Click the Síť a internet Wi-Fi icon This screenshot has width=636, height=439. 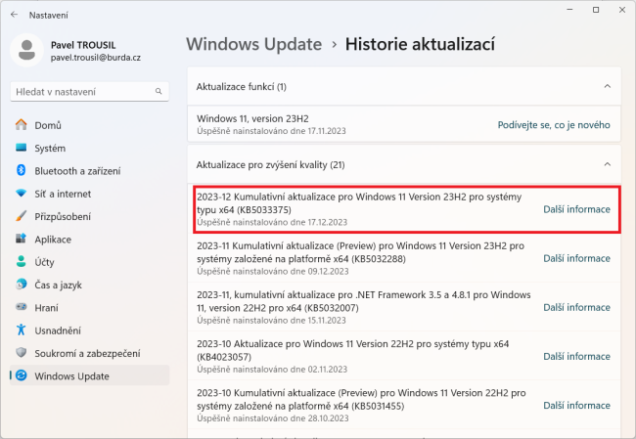(x=22, y=193)
